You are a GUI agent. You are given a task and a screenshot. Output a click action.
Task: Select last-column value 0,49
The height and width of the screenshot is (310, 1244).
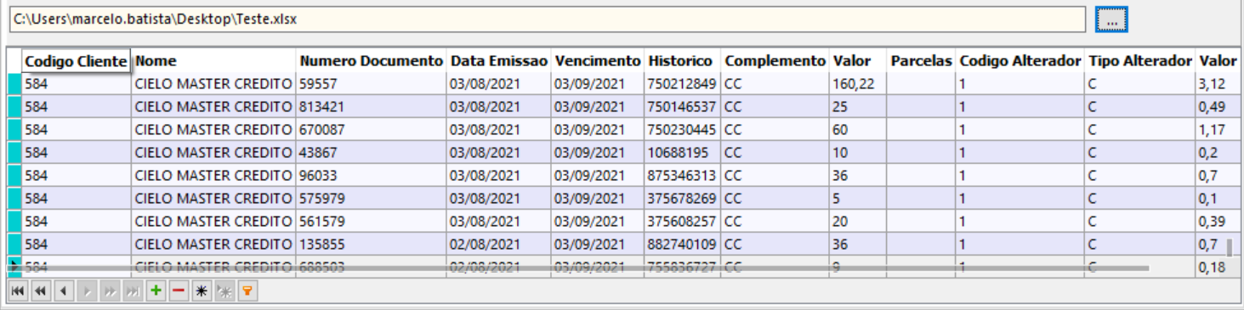[1217, 107]
